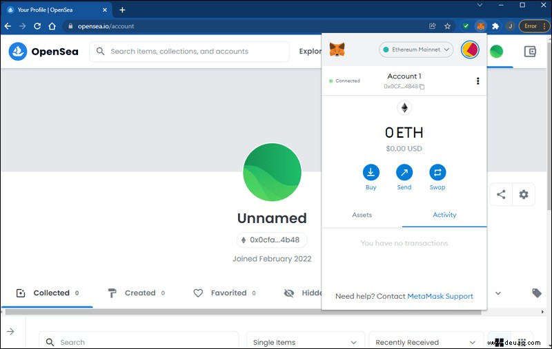Open the Ethereum Mainnet network dropdown
This screenshot has height=349, width=552.
pyautogui.click(x=416, y=50)
